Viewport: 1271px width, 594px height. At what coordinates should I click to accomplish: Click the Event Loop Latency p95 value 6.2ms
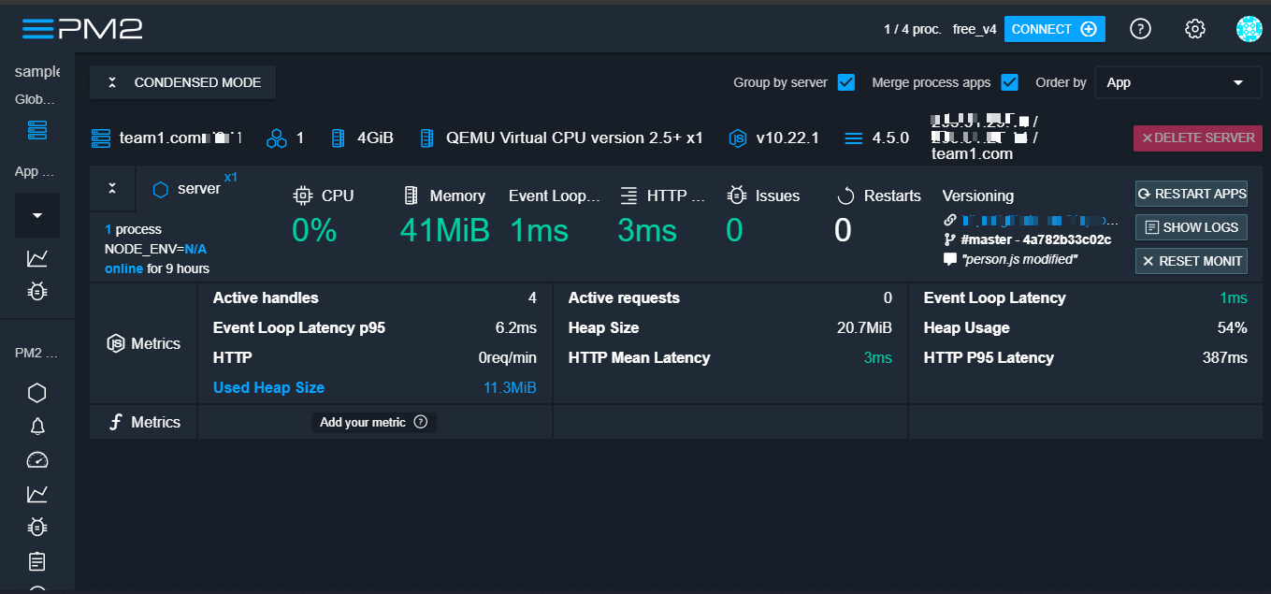click(x=516, y=328)
